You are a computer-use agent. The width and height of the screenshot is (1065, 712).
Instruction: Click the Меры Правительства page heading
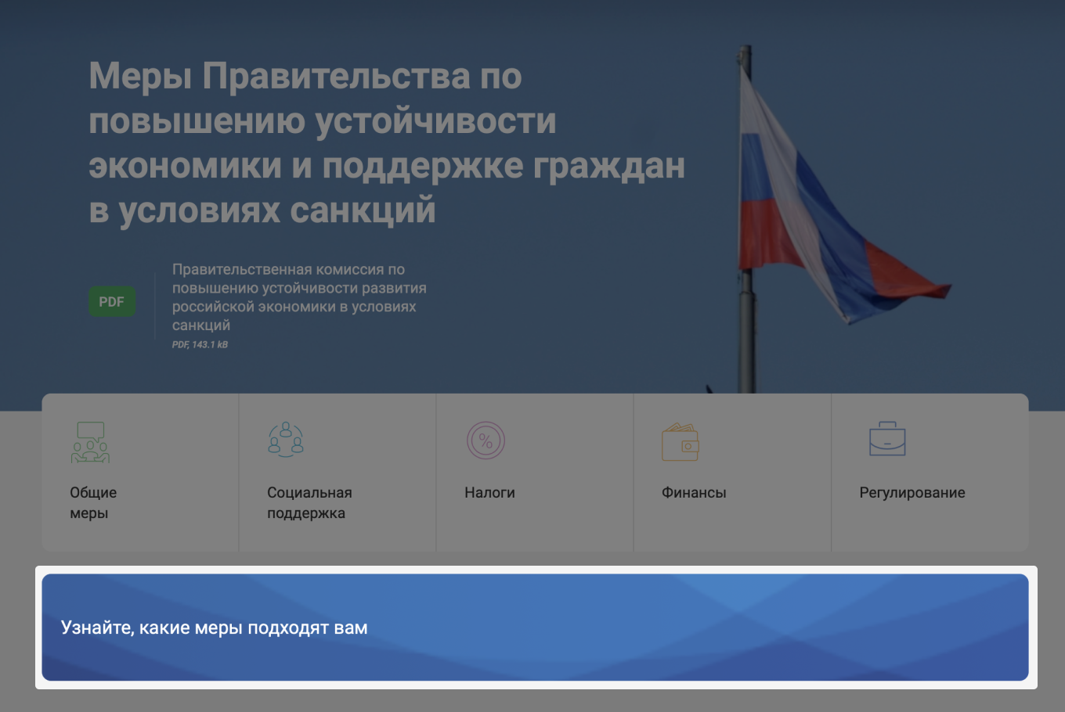[x=387, y=143]
